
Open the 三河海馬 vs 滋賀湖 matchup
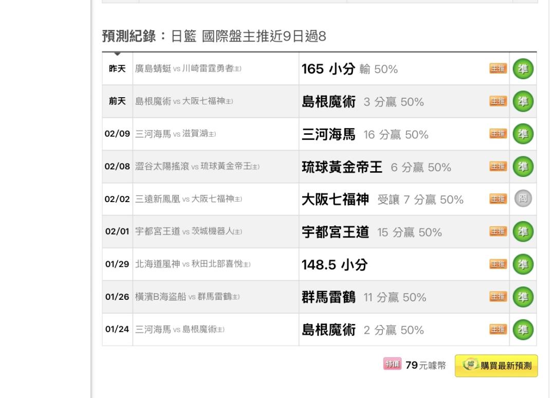[176, 134]
